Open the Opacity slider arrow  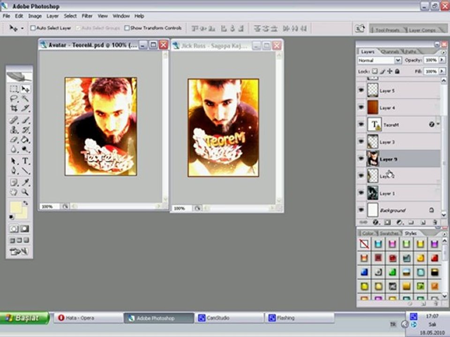point(442,59)
